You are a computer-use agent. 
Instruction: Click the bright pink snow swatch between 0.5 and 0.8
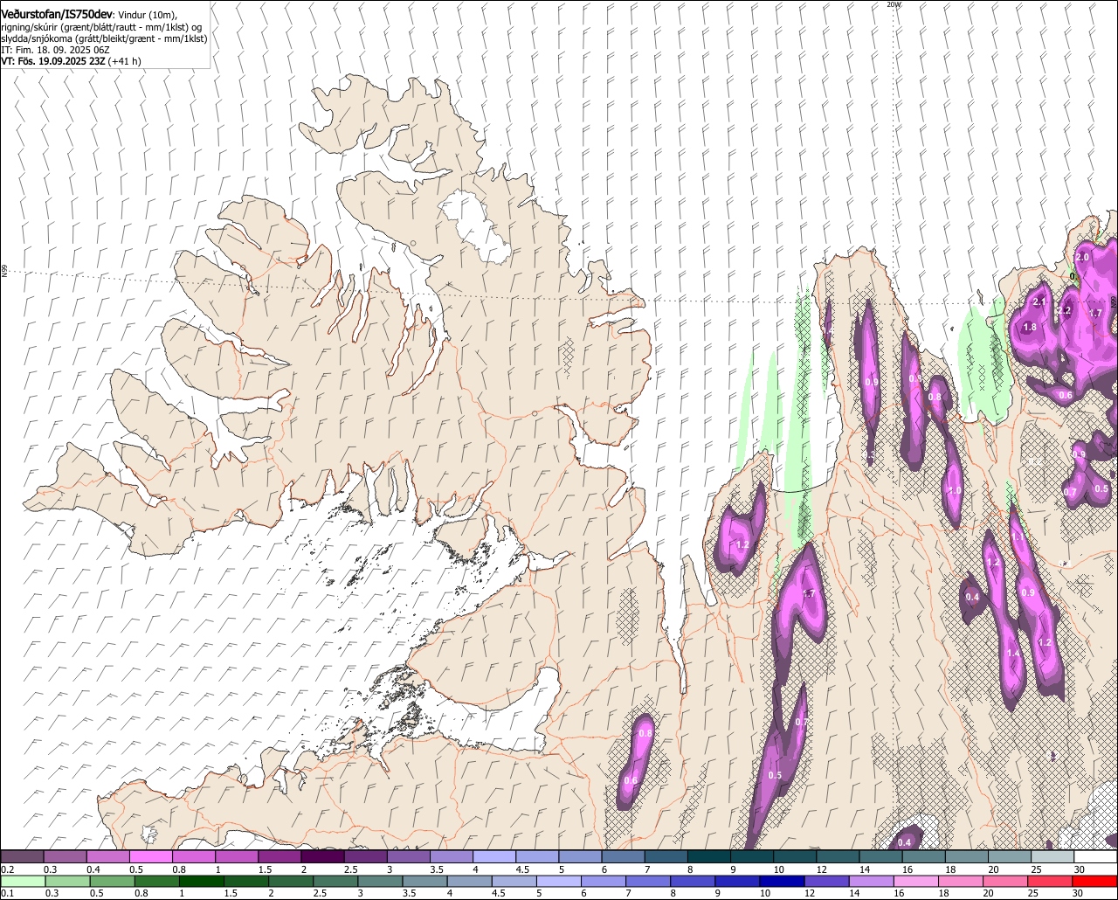[x=150, y=857]
